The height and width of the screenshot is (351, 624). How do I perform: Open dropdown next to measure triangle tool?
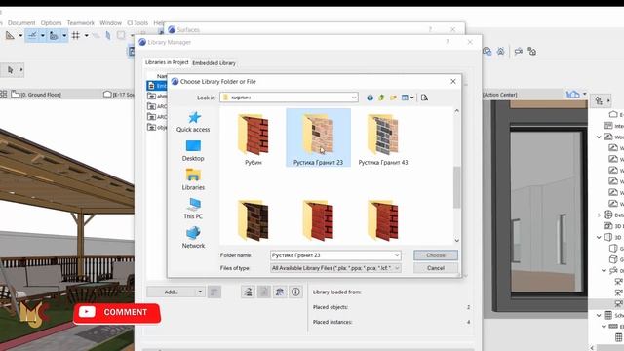pos(20,36)
